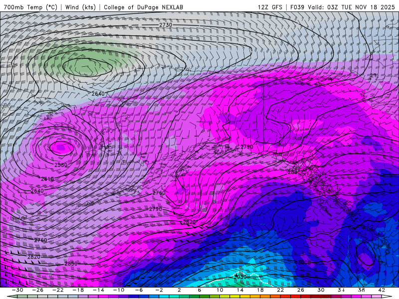Image resolution: width=399 pixels, height=299 pixels.
Task: Click the 10 colorbar tick label
Action: [x=220, y=290]
